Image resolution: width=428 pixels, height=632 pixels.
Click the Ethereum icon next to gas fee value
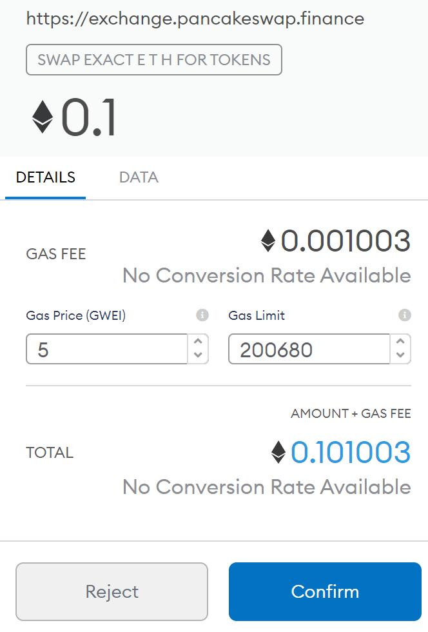point(268,241)
